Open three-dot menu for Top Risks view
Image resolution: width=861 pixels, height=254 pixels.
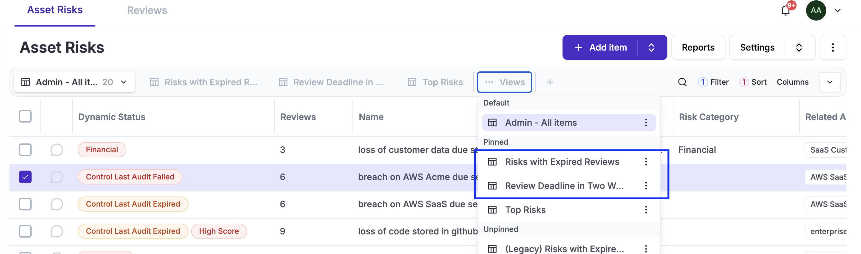pyautogui.click(x=646, y=210)
